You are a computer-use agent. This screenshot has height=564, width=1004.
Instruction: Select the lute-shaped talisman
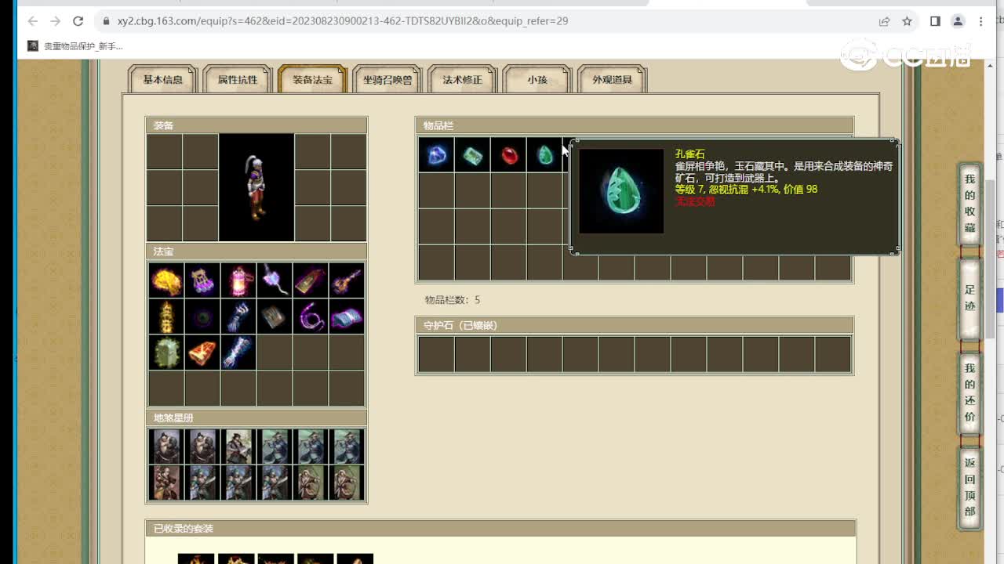(347, 280)
